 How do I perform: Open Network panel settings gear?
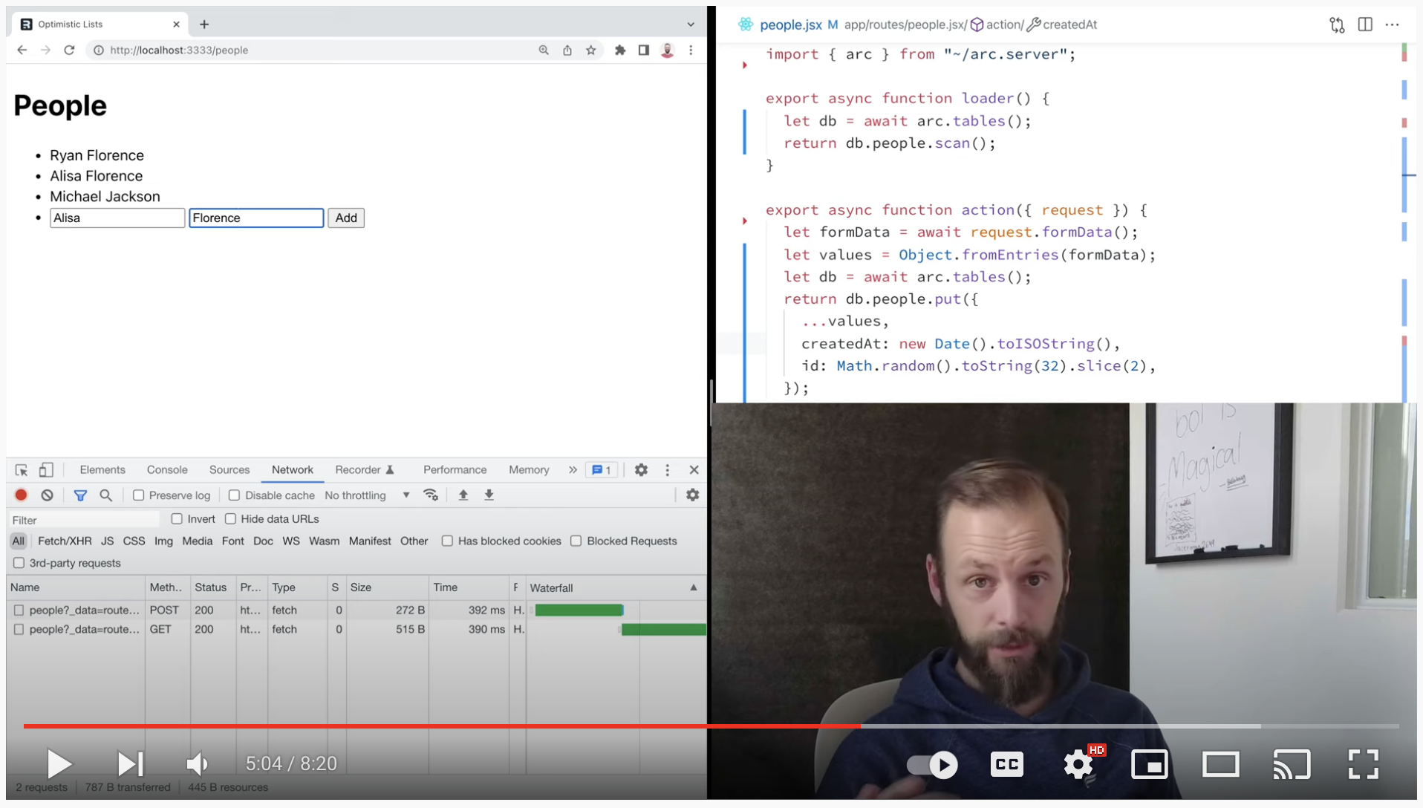click(x=693, y=495)
